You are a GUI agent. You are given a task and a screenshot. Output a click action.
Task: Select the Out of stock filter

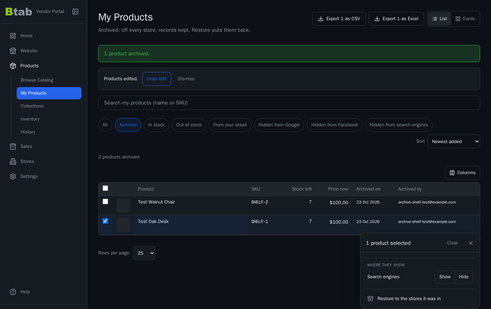(x=189, y=125)
